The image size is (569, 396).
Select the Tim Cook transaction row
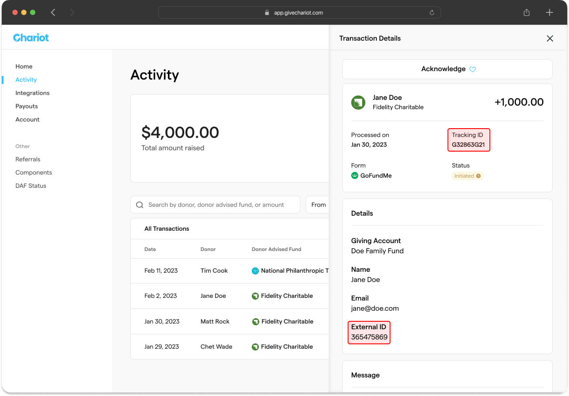click(x=214, y=270)
